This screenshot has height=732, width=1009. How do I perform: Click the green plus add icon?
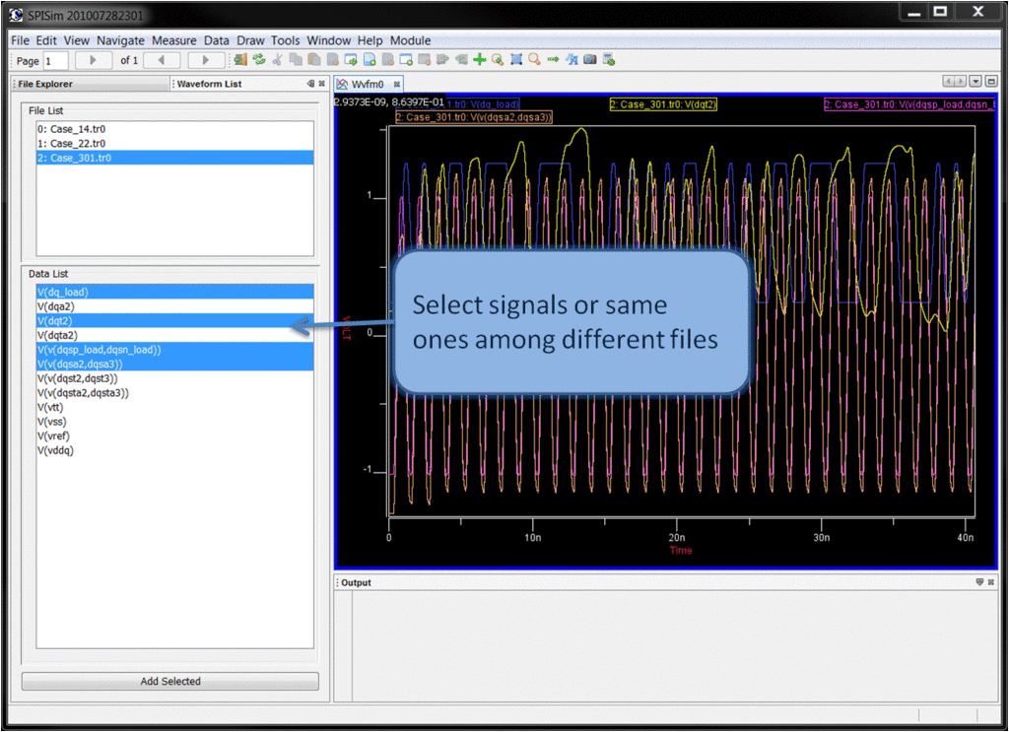click(x=480, y=60)
